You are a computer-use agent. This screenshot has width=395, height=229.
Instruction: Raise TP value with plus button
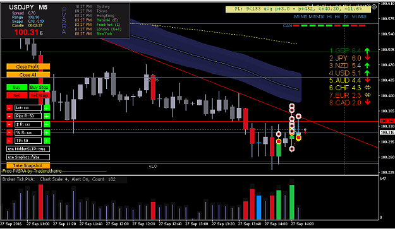click(x=47, y=141)
